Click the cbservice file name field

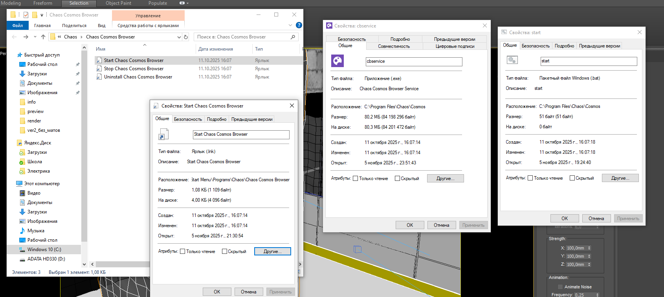414,62
